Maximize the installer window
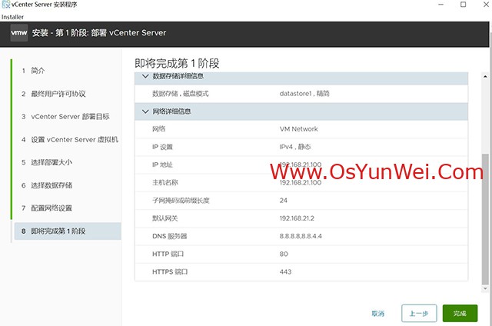Viewport: 492px width, 326px height. pos(463,5)
